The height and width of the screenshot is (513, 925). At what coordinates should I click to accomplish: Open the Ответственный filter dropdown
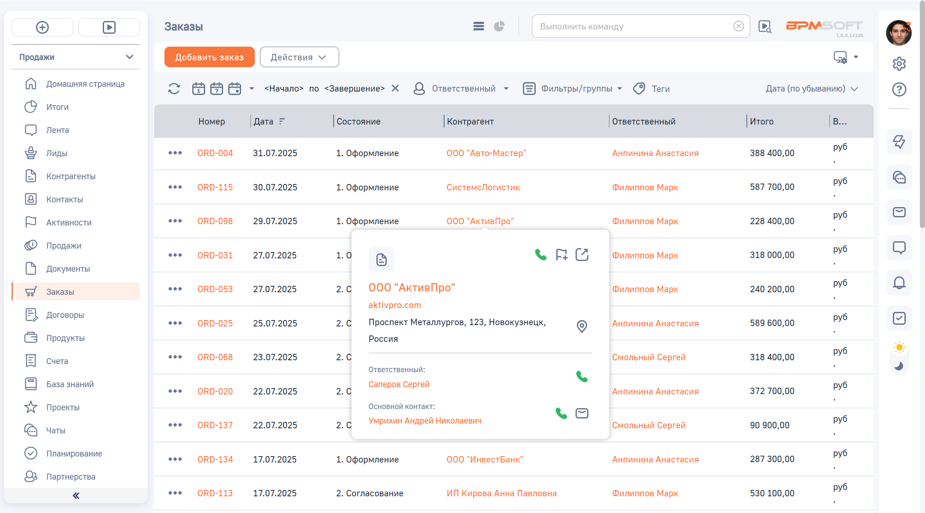[461, 89]
